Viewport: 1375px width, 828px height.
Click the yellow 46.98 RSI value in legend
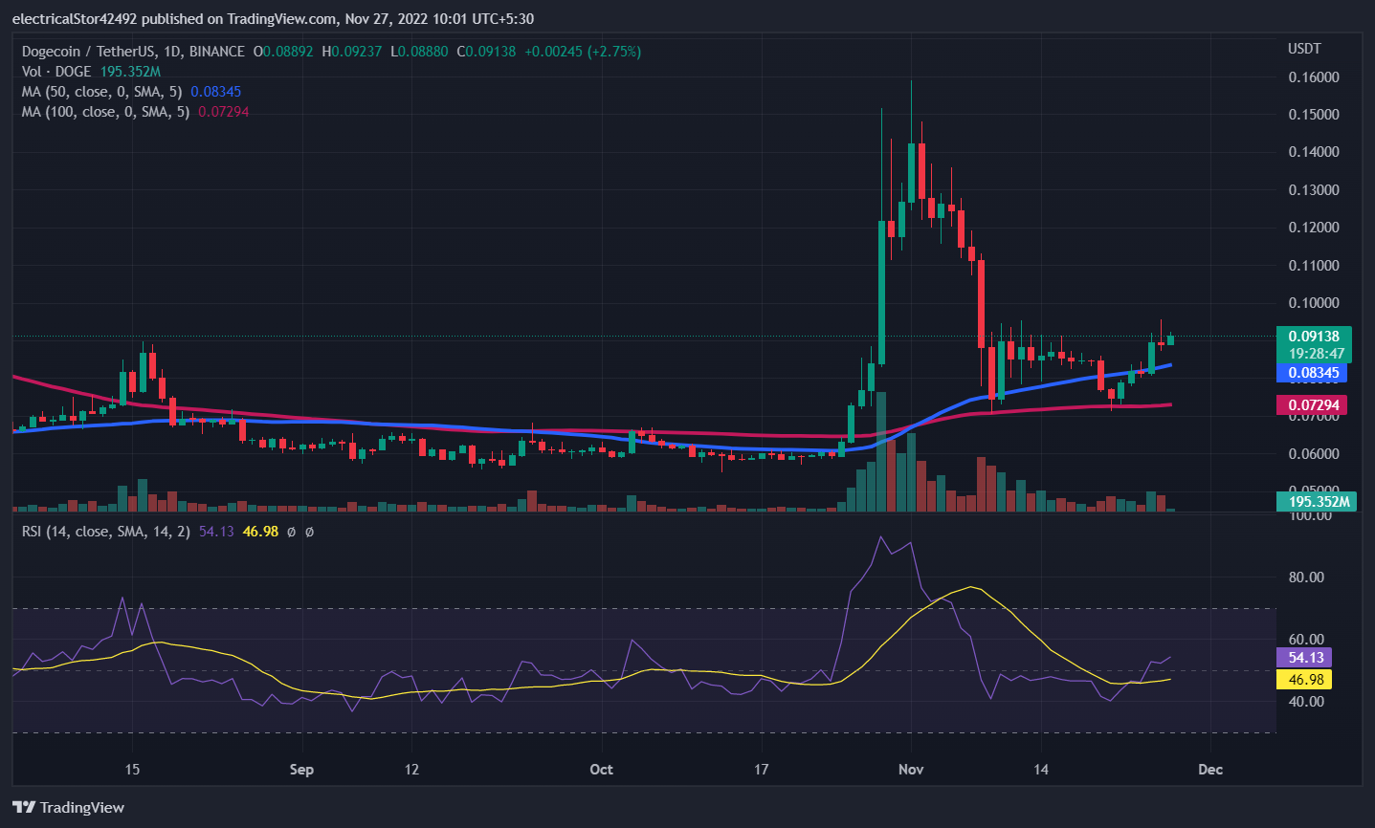260,532
